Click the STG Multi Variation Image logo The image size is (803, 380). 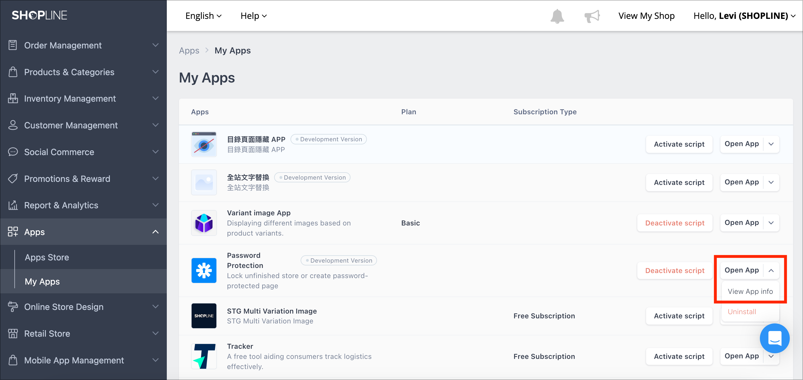tap(204, 316)
